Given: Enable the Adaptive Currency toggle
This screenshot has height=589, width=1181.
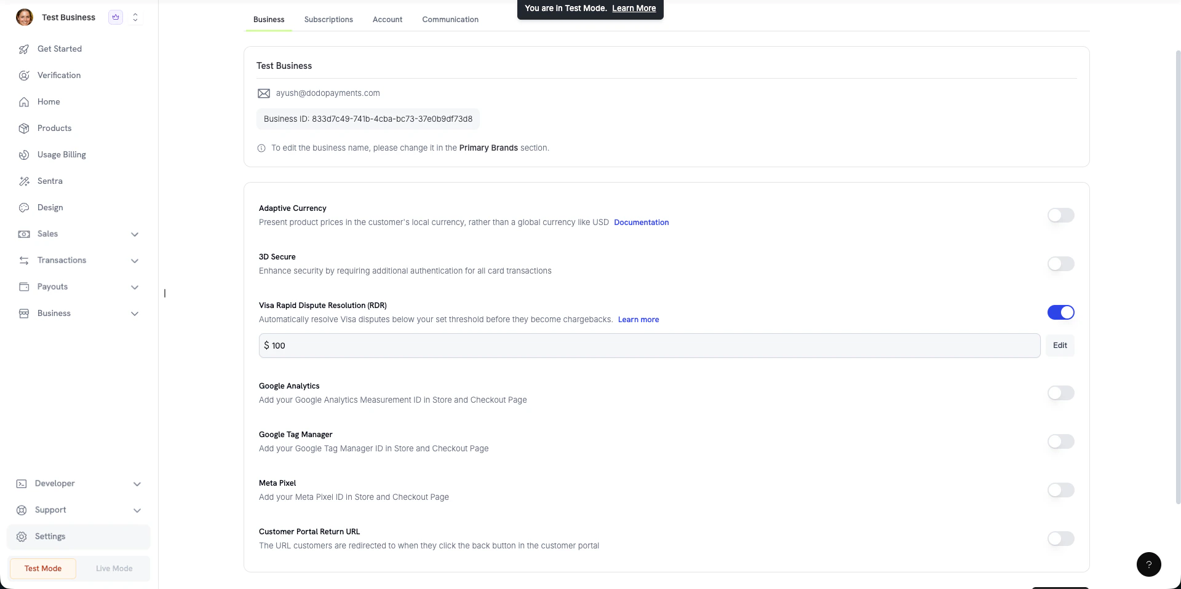Looking at the screenshot, I should [1060, 215].
